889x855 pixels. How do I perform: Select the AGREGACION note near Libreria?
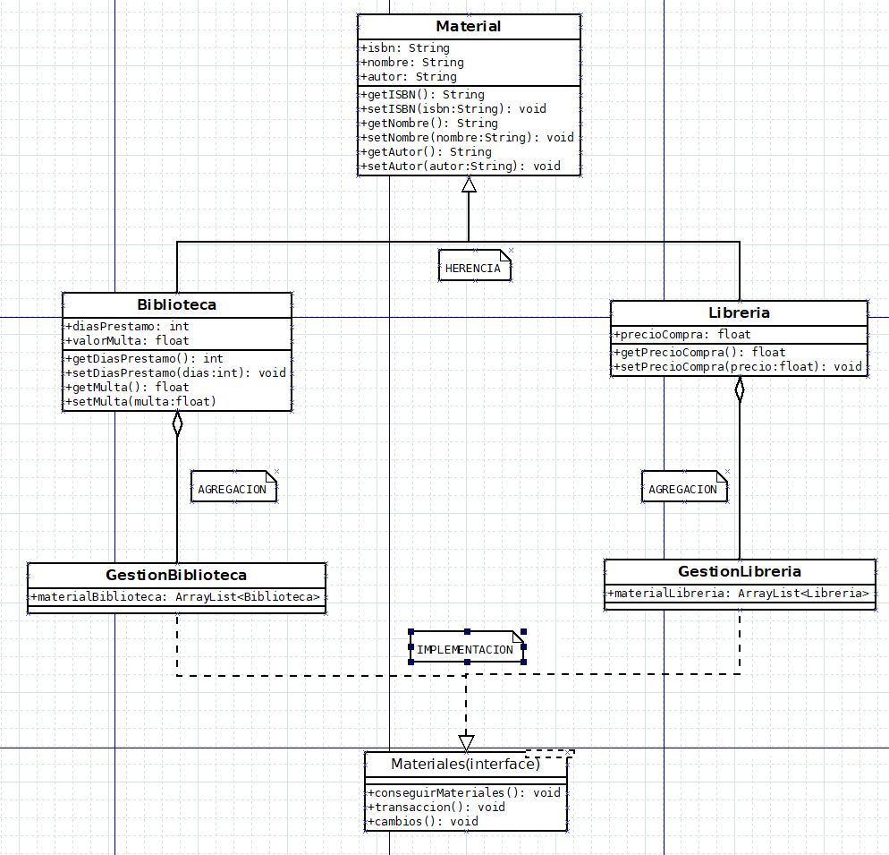[x=684, y=486]
